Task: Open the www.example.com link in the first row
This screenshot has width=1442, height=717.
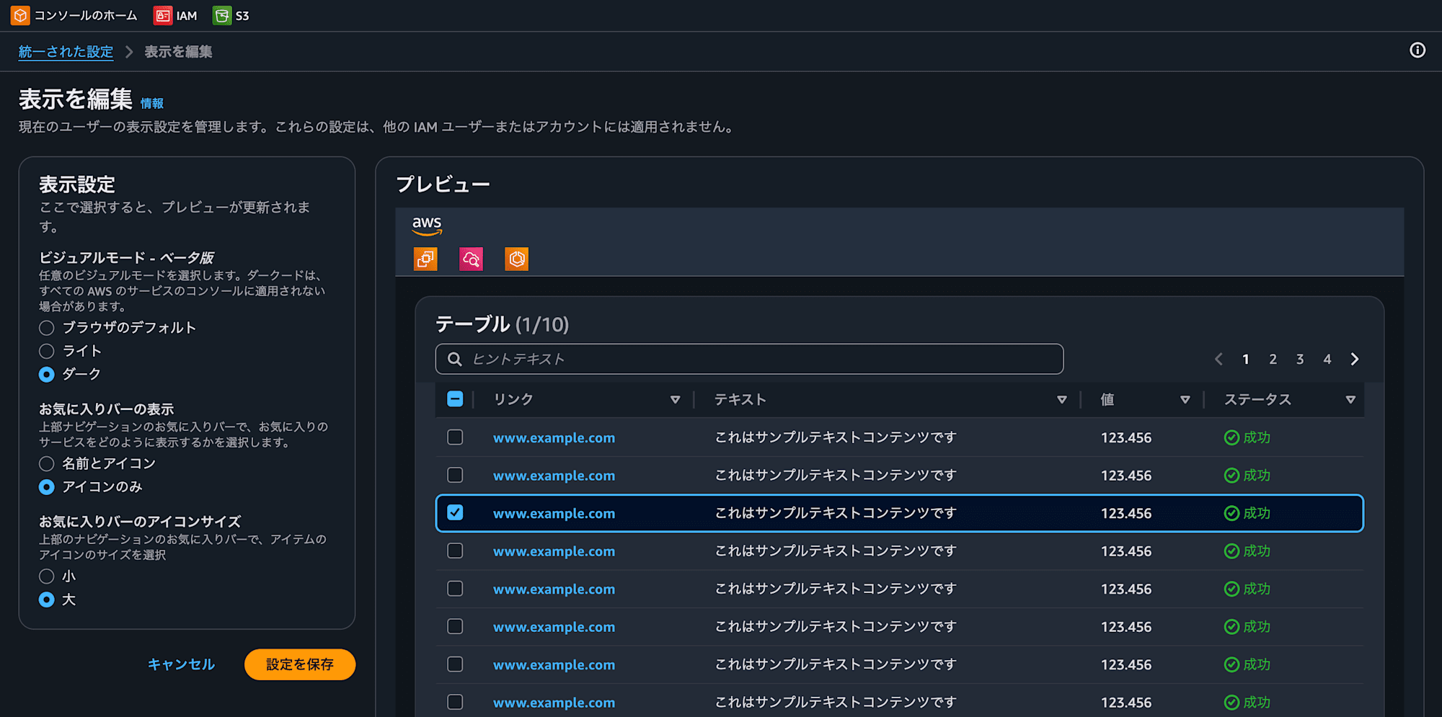Action: (554, 437)
